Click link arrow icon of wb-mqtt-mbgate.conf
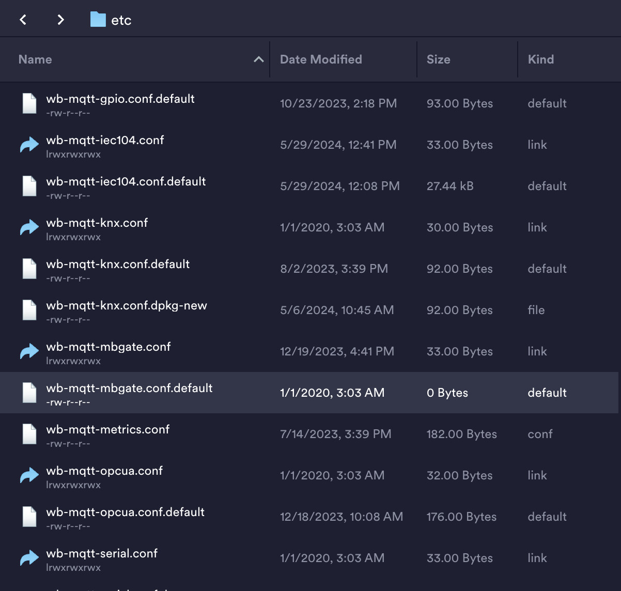 coord(29,351)
